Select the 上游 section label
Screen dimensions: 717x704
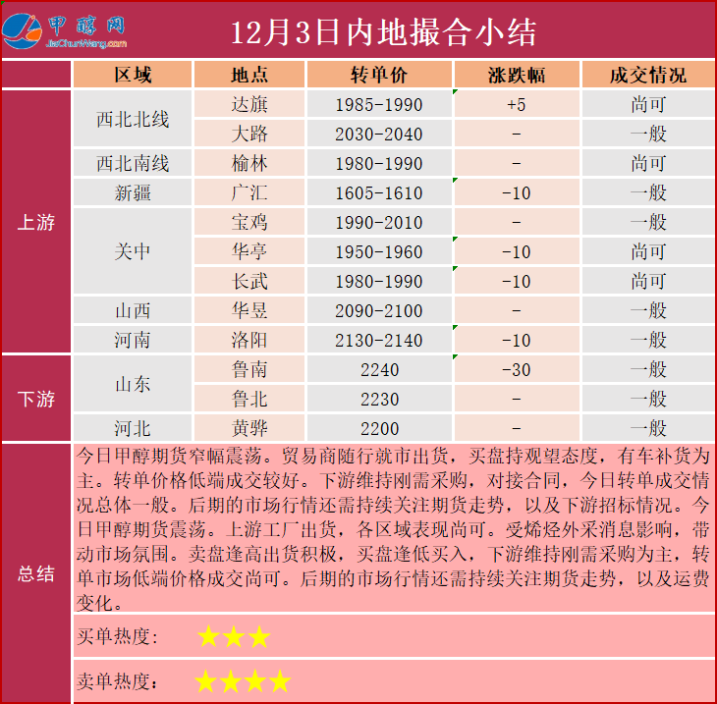coord(36,222)
